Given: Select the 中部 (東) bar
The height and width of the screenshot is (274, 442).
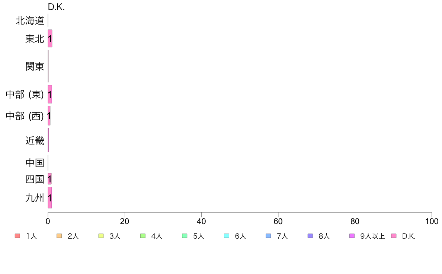Looking at the screenshot, I should coord(50,94).
